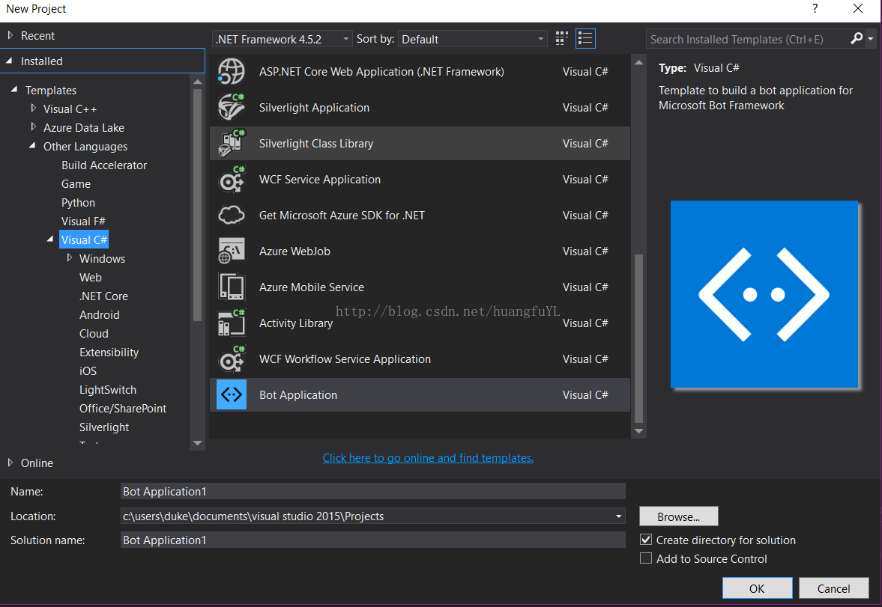
Task: Select the Cloud category
Action: pyautogui.click(x=94, y=333)
